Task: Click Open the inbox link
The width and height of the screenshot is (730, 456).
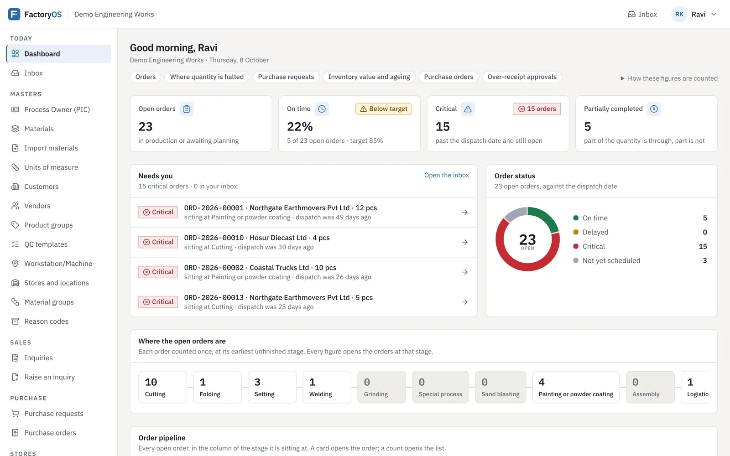Action: tap(447, 175)
